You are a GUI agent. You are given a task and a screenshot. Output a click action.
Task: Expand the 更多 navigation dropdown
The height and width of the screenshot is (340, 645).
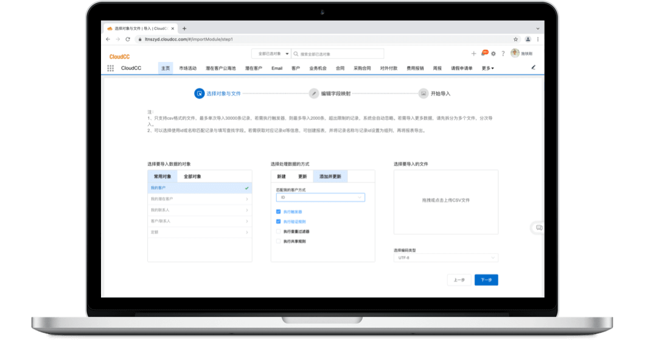(x=488, y=68)
